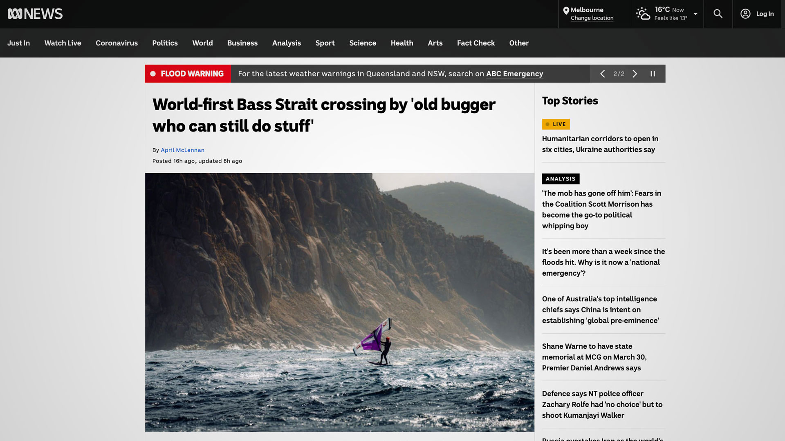Open the Other navigation menu
The height and width of the screenshot is (441, 785).
(519, 43)
